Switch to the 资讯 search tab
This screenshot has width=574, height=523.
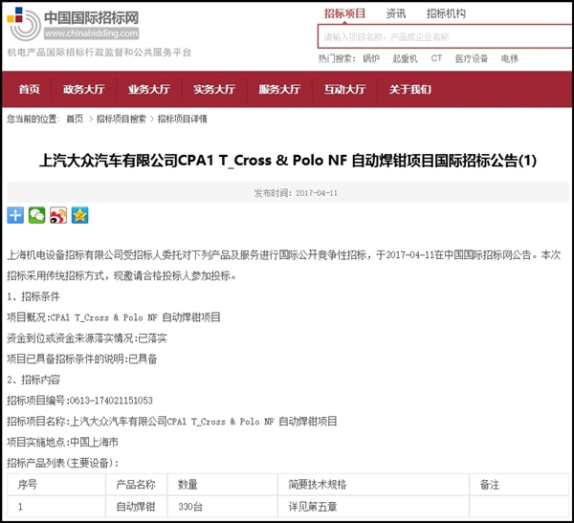click(395, 13)
